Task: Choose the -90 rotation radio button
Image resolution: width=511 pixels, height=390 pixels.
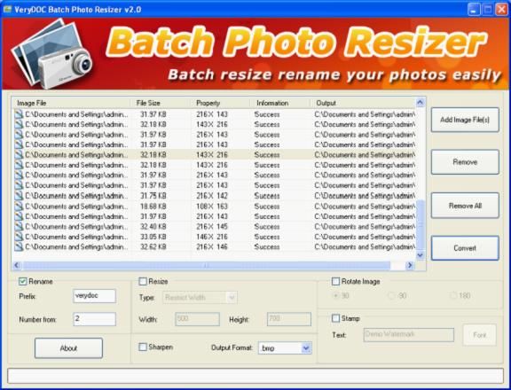Action: click(391, 295)
